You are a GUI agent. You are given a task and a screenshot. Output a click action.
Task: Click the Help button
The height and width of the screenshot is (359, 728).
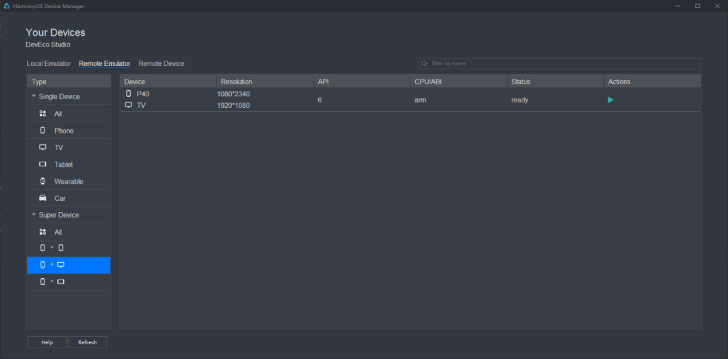pos(47,342)
